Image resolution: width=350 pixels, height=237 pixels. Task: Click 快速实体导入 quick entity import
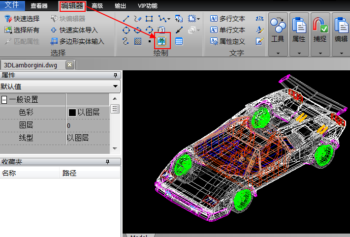pyautogui.click(x=74, y=30)
